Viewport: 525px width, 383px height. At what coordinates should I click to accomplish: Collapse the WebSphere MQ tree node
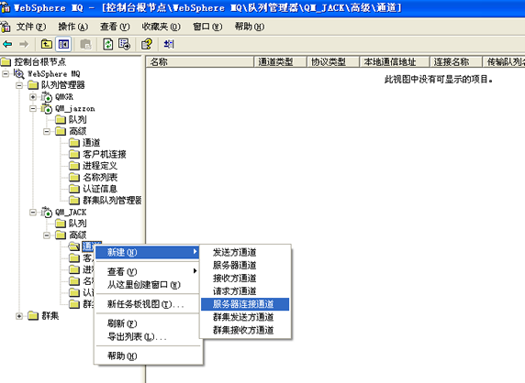click(x=6, y=73)
